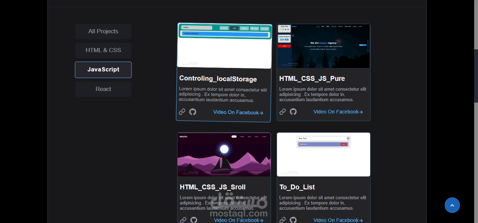The width and height of the screenshot is (478, 223).
Task: Select the JavaScript filter tab
Action: click(103, 70)
